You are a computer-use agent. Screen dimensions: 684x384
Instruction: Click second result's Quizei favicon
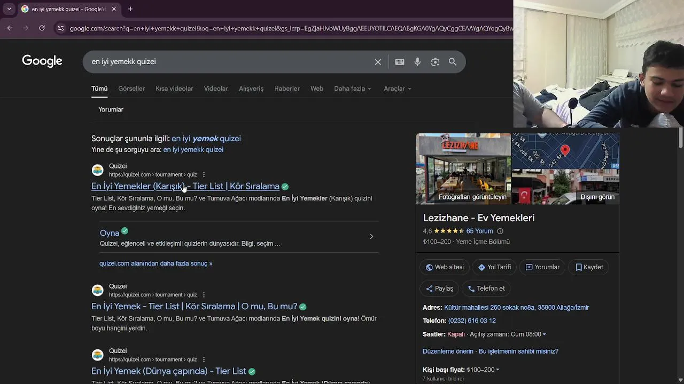click(x=97, y=290)
